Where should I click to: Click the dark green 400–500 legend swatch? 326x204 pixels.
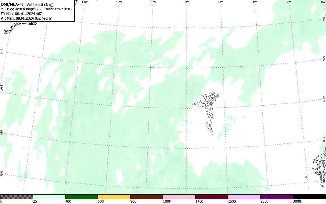(x=81, y=197)
